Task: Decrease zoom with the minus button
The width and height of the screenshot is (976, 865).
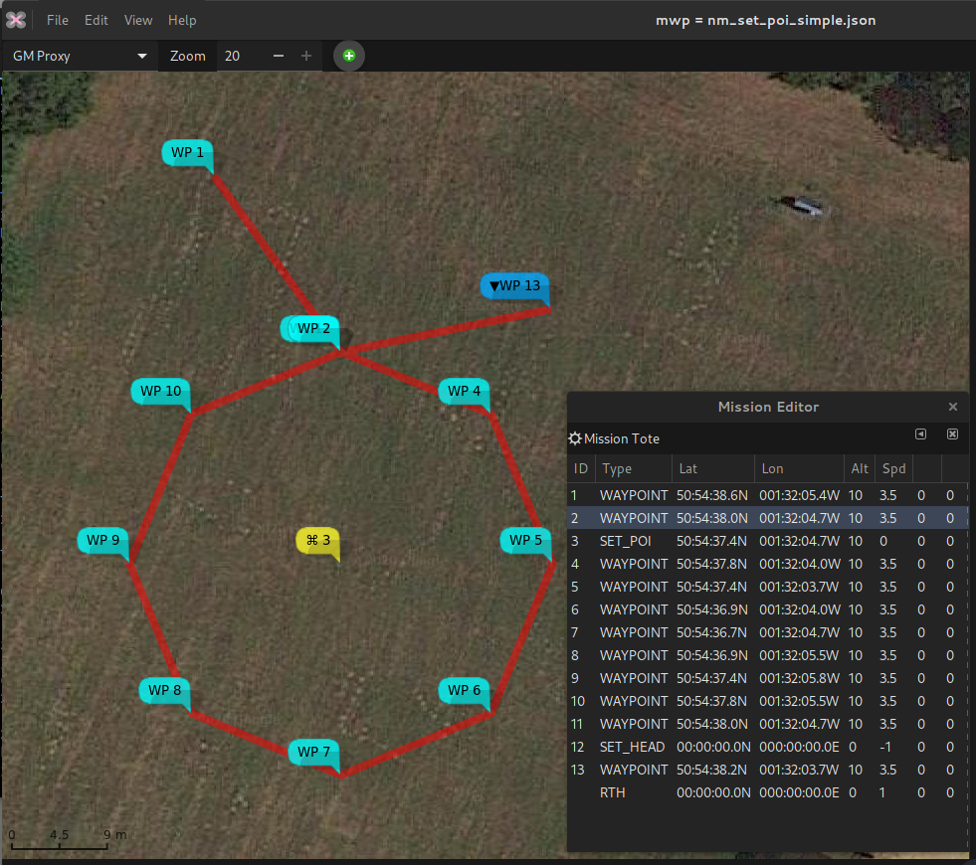Action: pos(279,56)
